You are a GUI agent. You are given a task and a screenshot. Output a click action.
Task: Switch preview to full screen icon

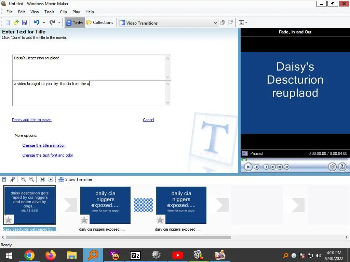tap(245, 154)
